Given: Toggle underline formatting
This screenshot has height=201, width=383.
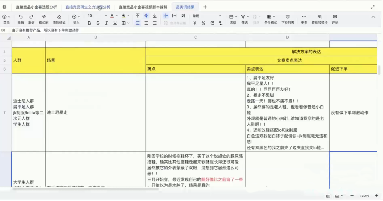Looking at the screenshot, I should tap(115, 23).
